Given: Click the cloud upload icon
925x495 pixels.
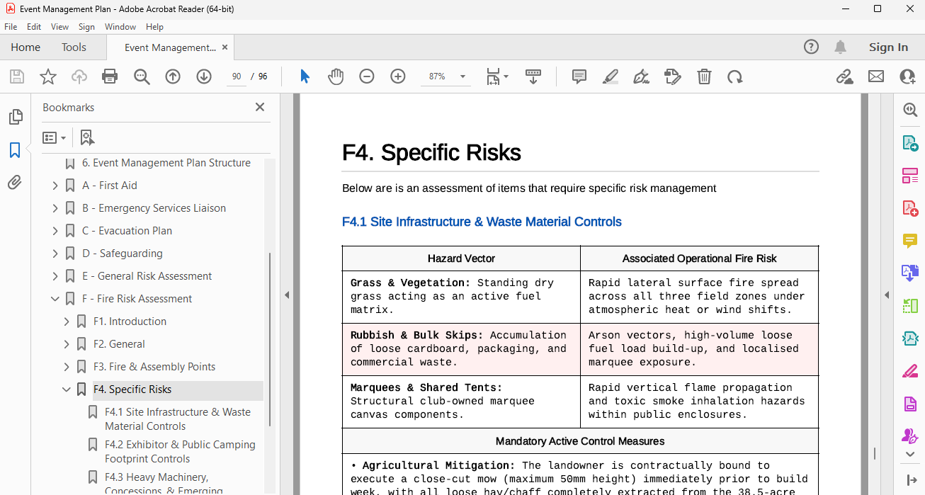Looking at the screenshot, I should (x=79, y=76).
